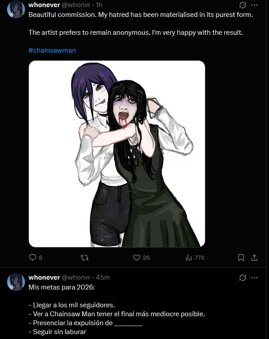Screen dimensions: 269x339
Task: Open @whonvr handle on second tweet
Action: (x=76, y=277)
